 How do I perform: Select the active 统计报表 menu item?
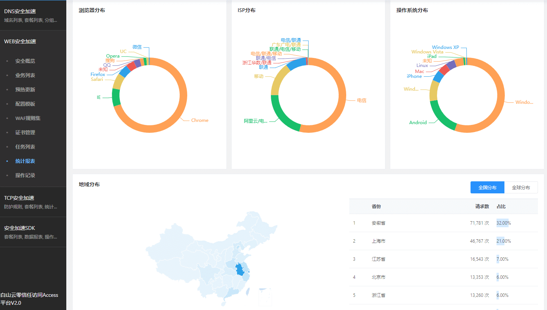click(x=25, y=161)
